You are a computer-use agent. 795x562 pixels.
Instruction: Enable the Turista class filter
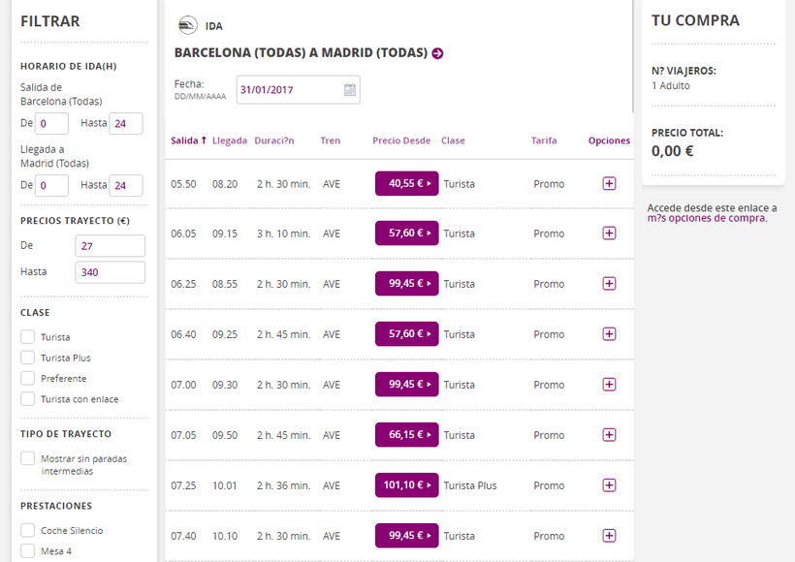(x=28, y=337)
